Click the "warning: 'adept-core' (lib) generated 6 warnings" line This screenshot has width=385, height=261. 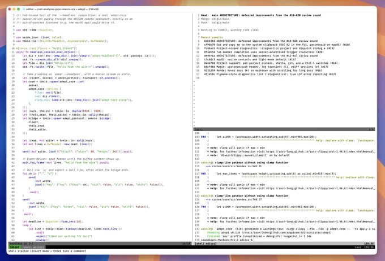(x=288, y=229)
